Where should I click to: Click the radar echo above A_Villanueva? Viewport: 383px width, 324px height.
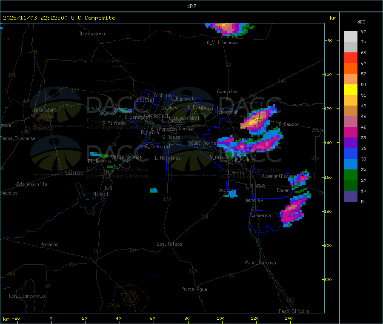(229, 30)
